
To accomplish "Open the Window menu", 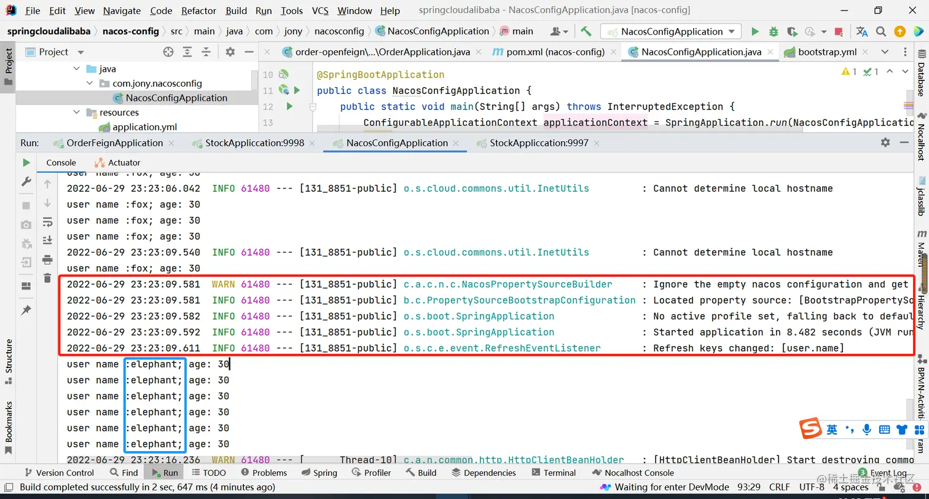I will click(355, 10).
